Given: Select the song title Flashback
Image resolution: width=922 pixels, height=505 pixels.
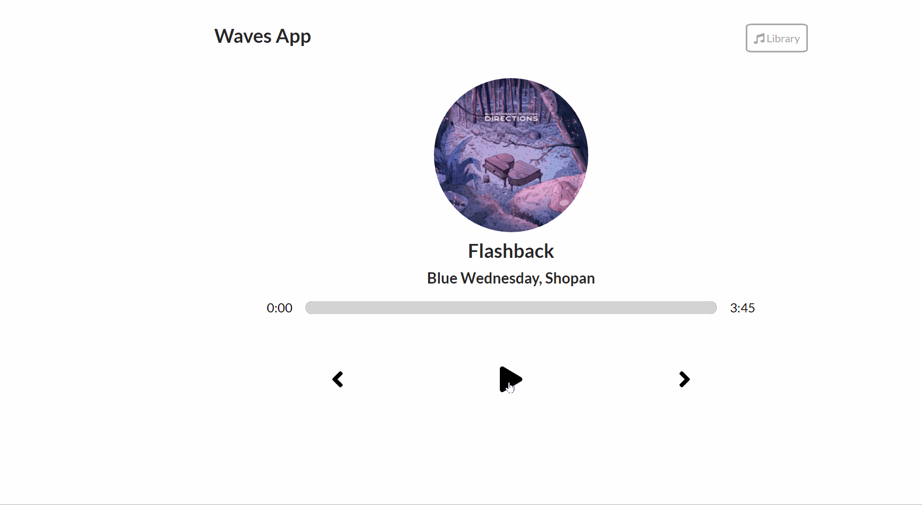Looking at the screenshot, I should pos(511,251).
